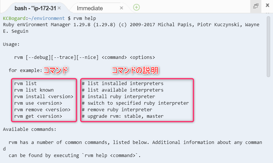Click the "rvm remove <version>" example text
The height and width of the screenshot is (163, 273).
(x=42, y=110)
